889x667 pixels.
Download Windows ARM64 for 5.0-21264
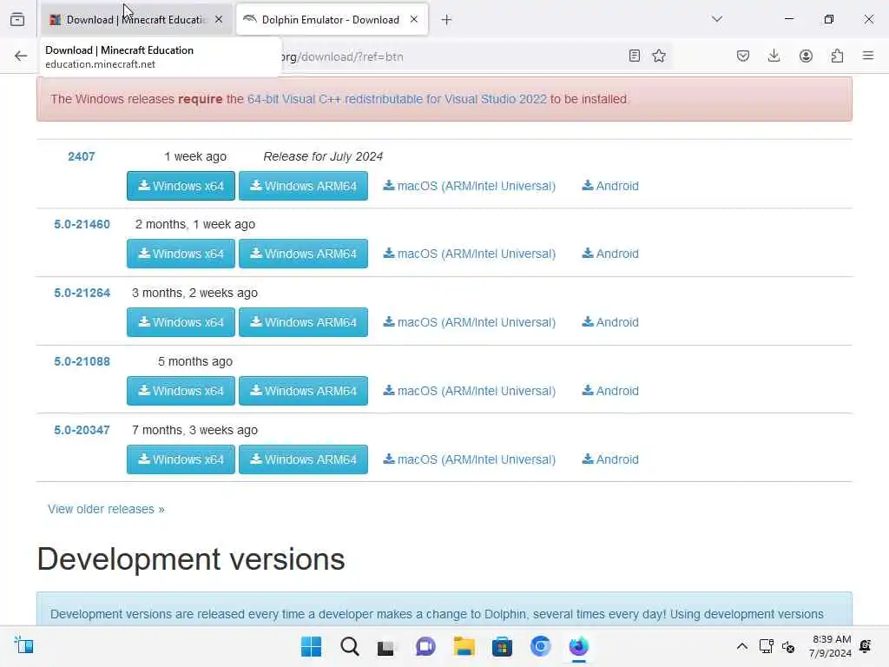pos(303,322)
